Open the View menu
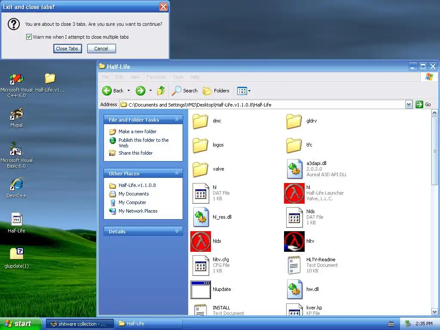Viewport: 440px width, 330px height. point(135,77)
